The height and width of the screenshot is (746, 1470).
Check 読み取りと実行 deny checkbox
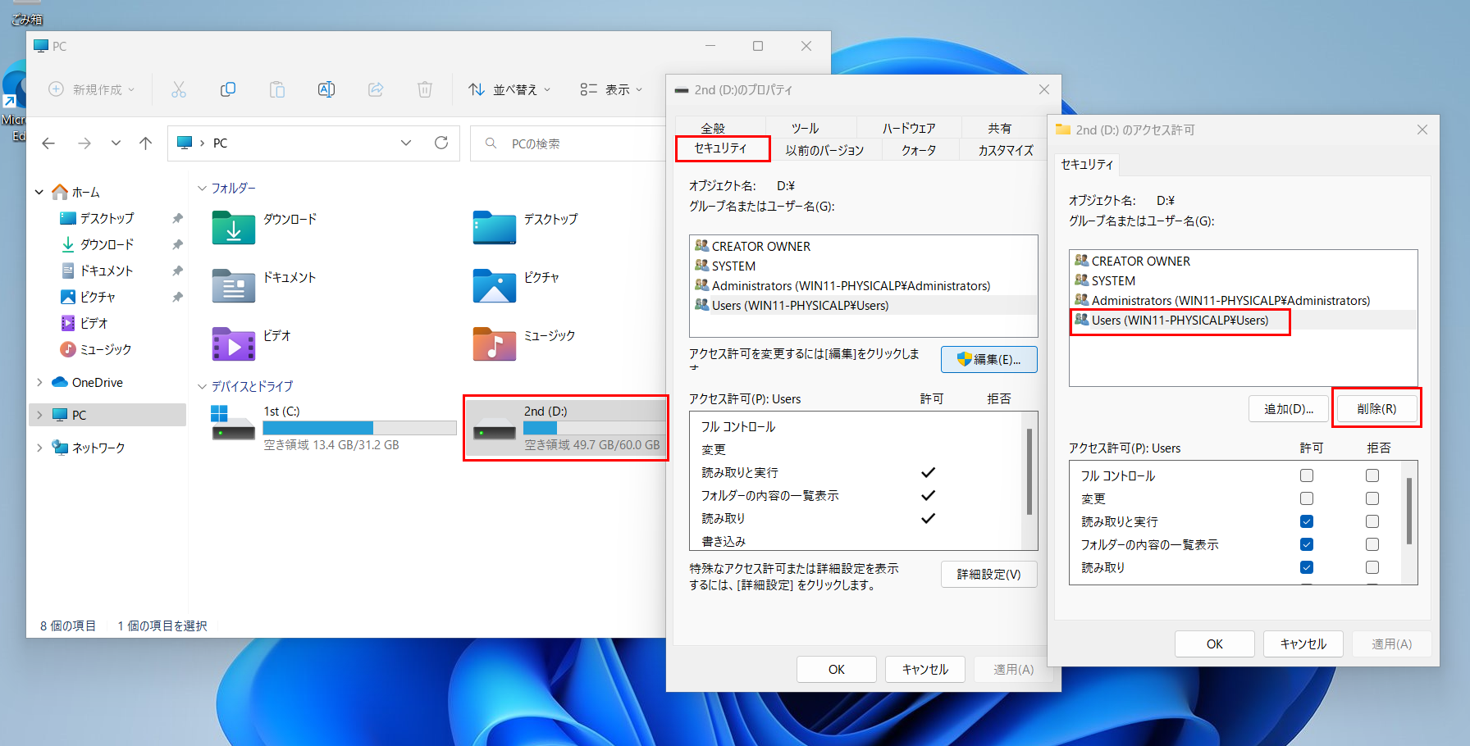pyautogui.click(x=1372, y=521)
